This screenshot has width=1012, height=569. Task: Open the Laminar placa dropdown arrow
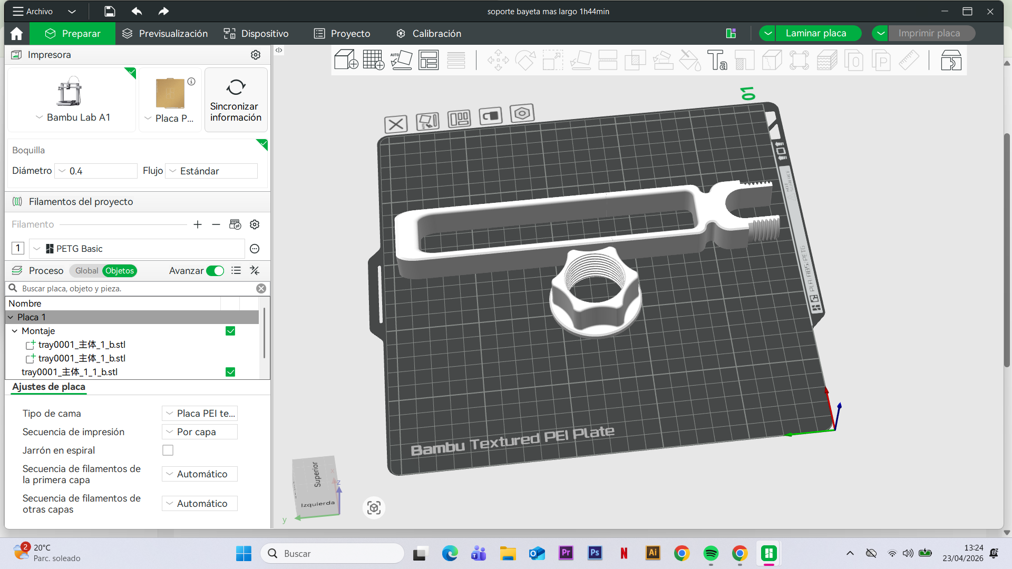768,33
